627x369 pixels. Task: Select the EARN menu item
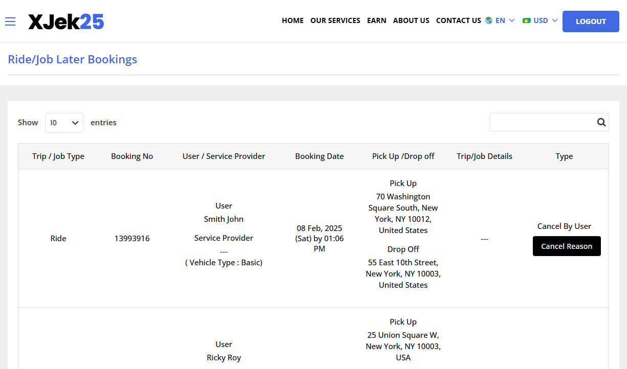click(x=377, y=20)
